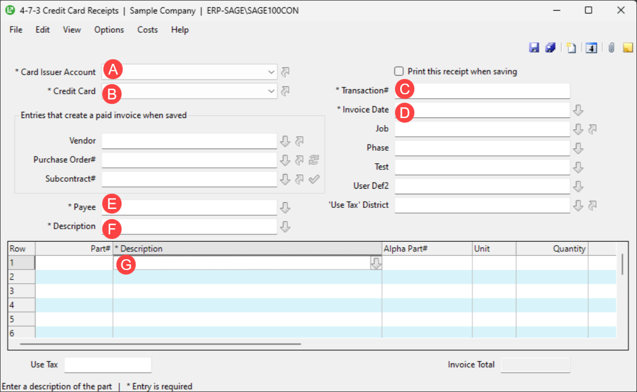
Task: Open the Purchase Order# lookup arrow
Action: (285, 160)
